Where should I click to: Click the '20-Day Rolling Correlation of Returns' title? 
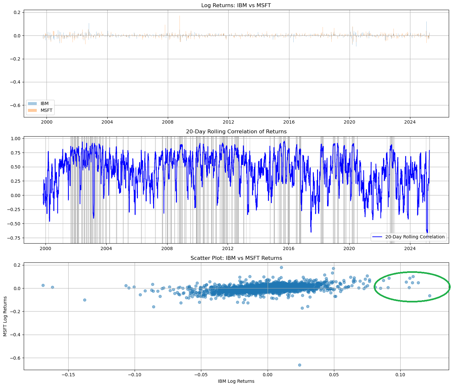point(236,132)
